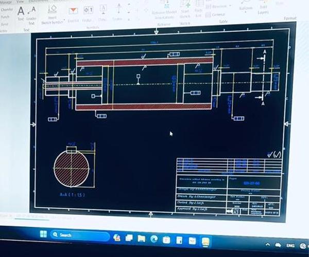Click the Checked By title block row

[201, 203]
